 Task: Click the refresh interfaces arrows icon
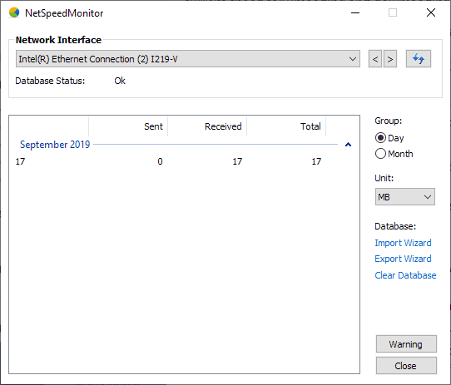[x=419, y=59]
